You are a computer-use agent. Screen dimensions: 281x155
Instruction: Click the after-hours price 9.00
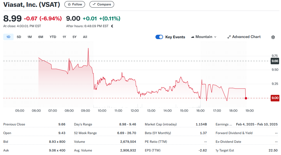coord(73,18)
